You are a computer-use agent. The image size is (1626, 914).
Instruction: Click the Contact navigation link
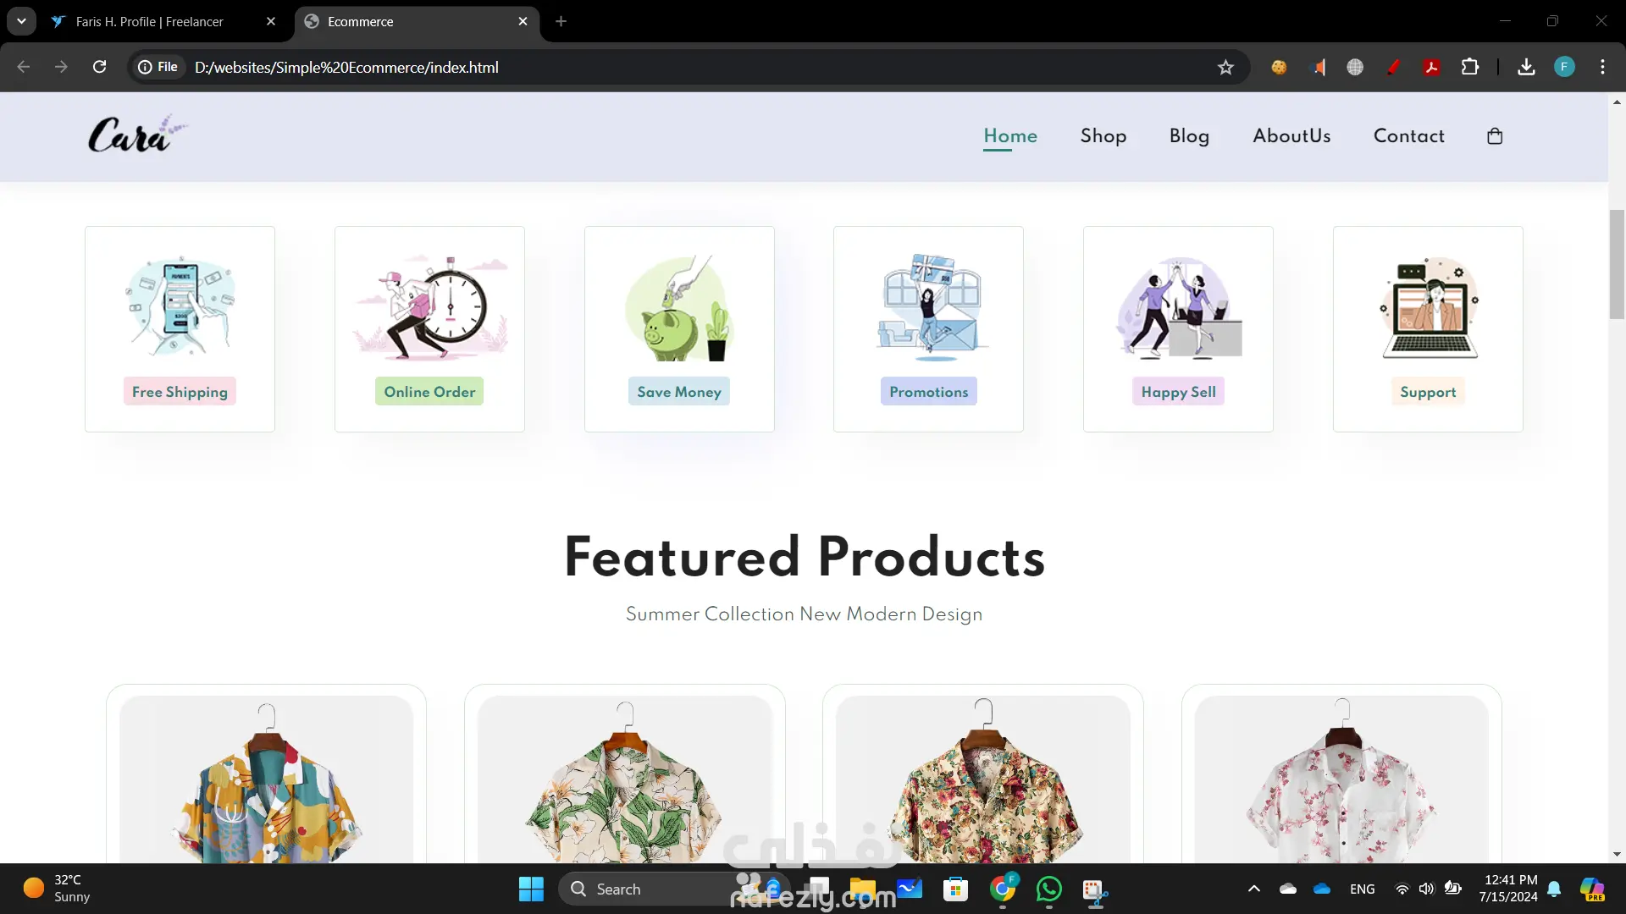click(1408, 136)
